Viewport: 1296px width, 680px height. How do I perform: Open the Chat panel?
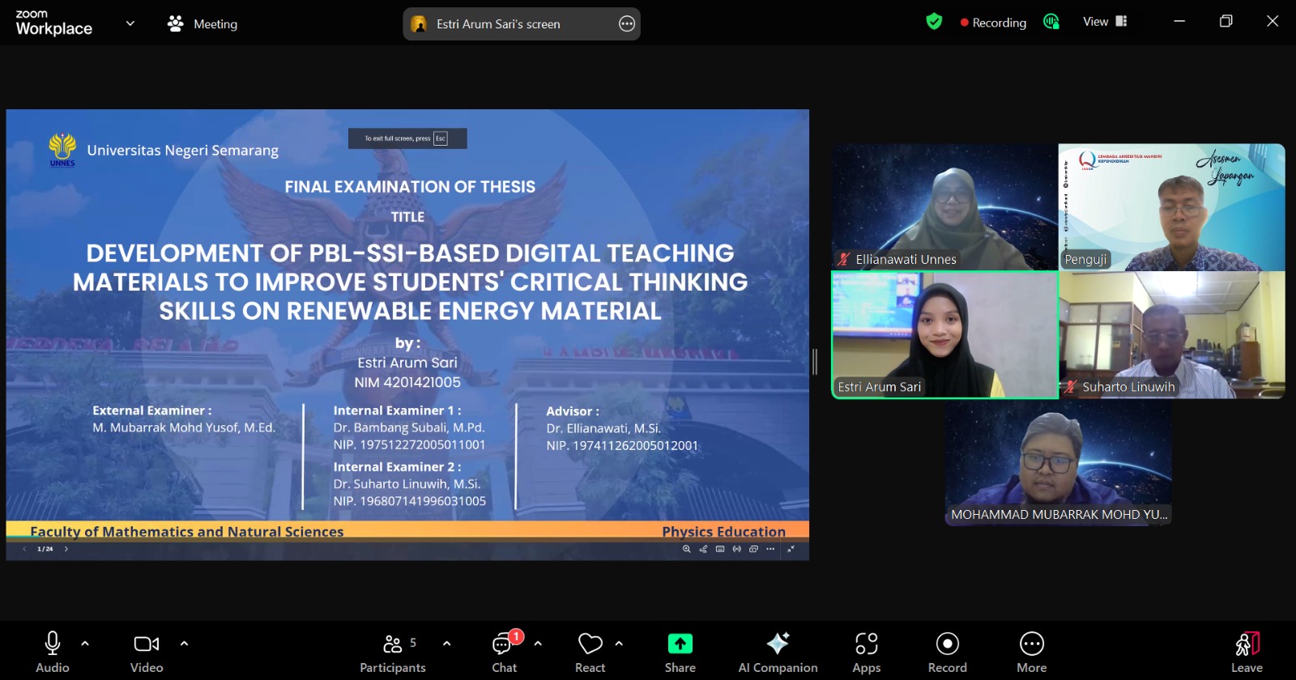504,652
